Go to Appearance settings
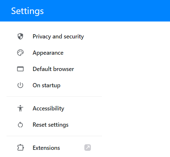 [48, 53]
